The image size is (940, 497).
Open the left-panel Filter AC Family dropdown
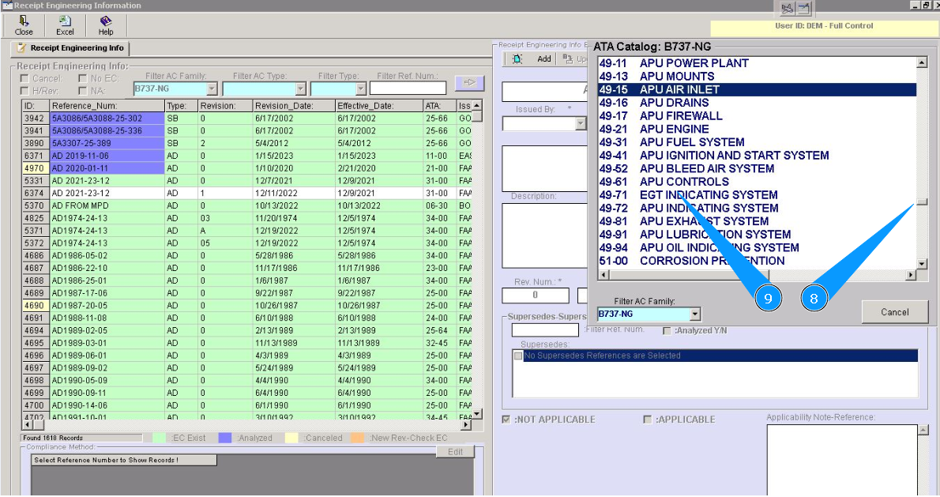pos(211,89)
